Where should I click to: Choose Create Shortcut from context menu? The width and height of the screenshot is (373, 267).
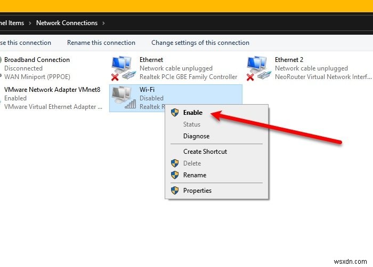(x=205, y=152)
